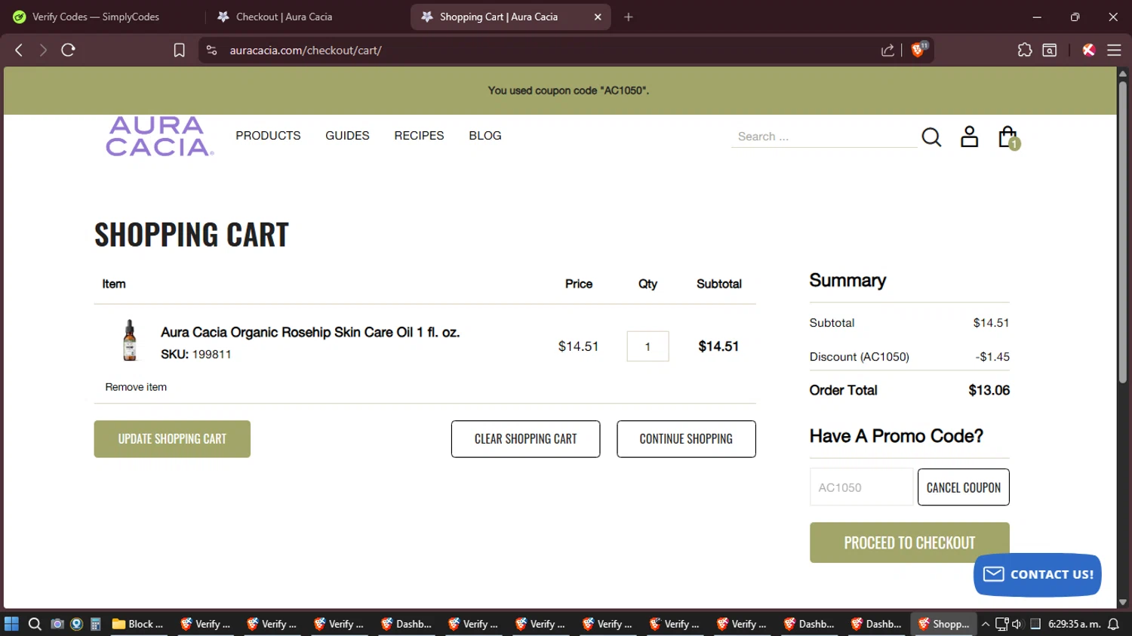This screenshot has height=636, width=1132.
Task: Open the browser extensions puzzle icon
Action: tap(1025, 50)
